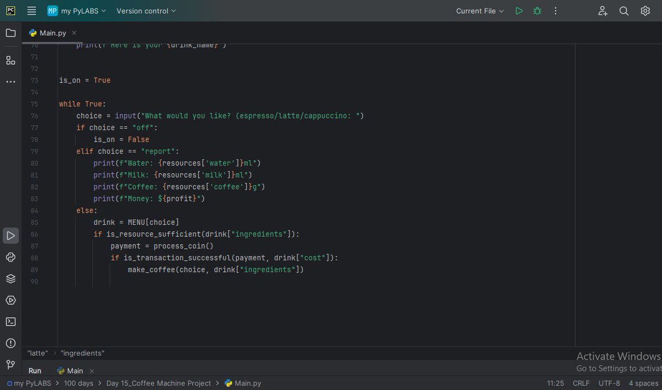Click my PyLABS in navigation bar
The image size is (662, 390).
(29, 383)
